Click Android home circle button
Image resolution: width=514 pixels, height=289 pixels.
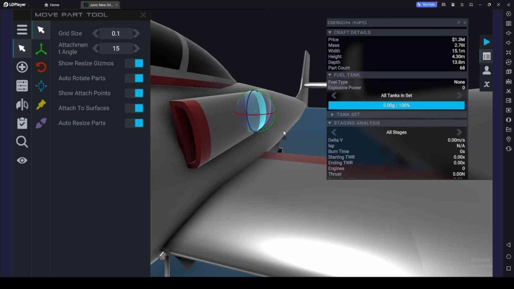508,256
